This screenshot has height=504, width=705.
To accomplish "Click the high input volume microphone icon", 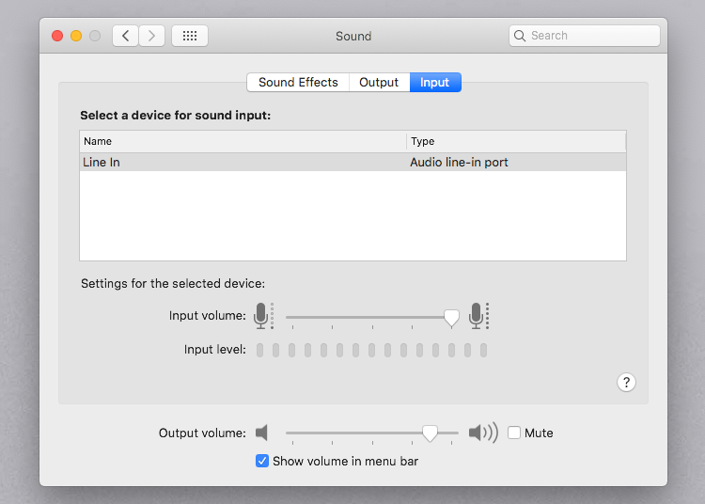I will [x=478, y=316].
